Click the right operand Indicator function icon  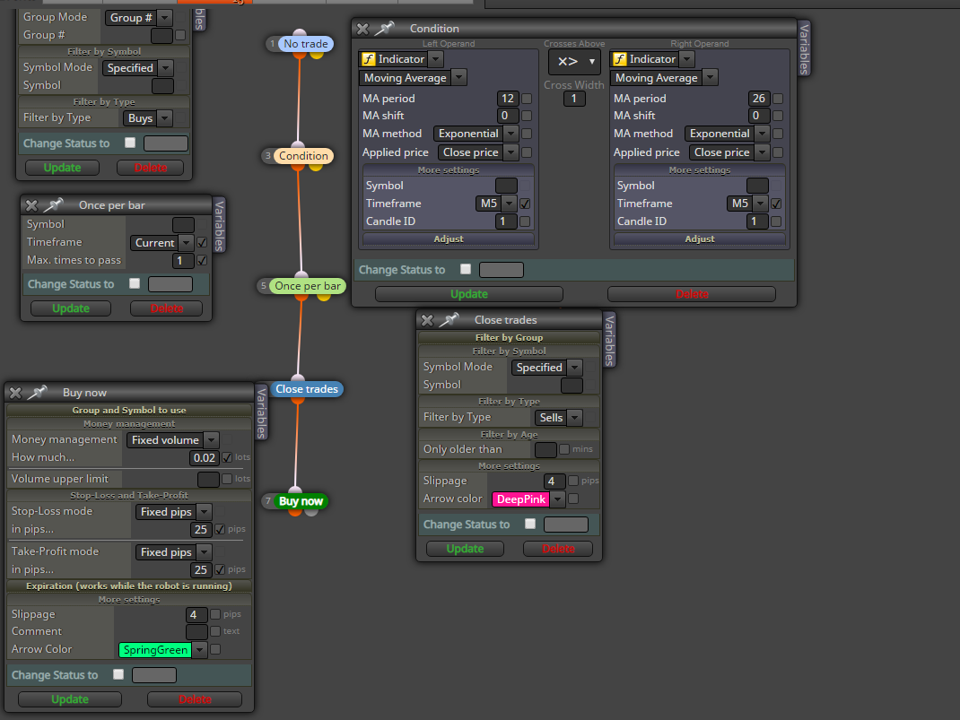(x=620, y=58)
